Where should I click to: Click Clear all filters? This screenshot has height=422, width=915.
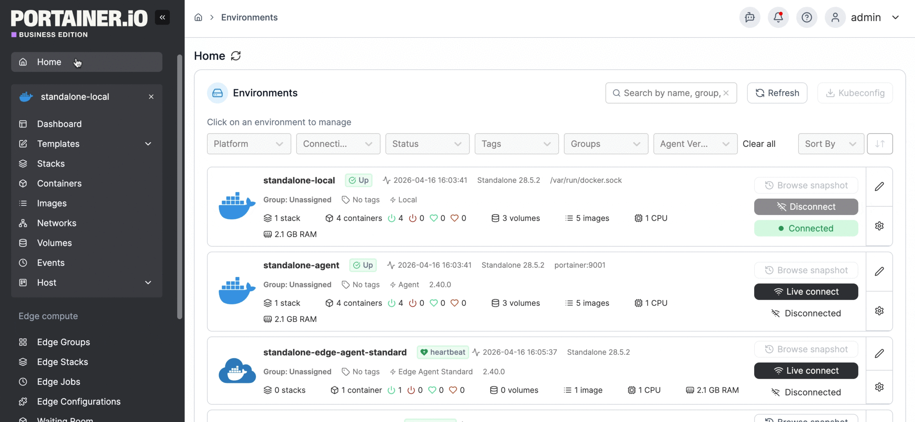[x=759, y=144]
